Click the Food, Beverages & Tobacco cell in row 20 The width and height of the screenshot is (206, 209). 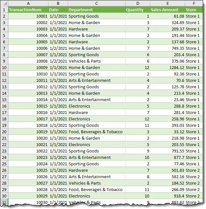(96, 132)
